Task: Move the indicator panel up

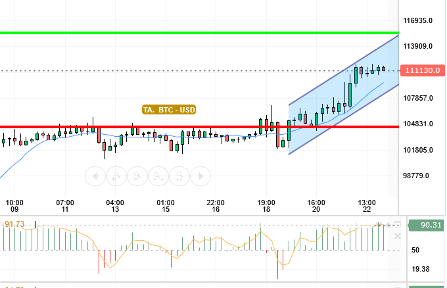Action: (388, 225)
